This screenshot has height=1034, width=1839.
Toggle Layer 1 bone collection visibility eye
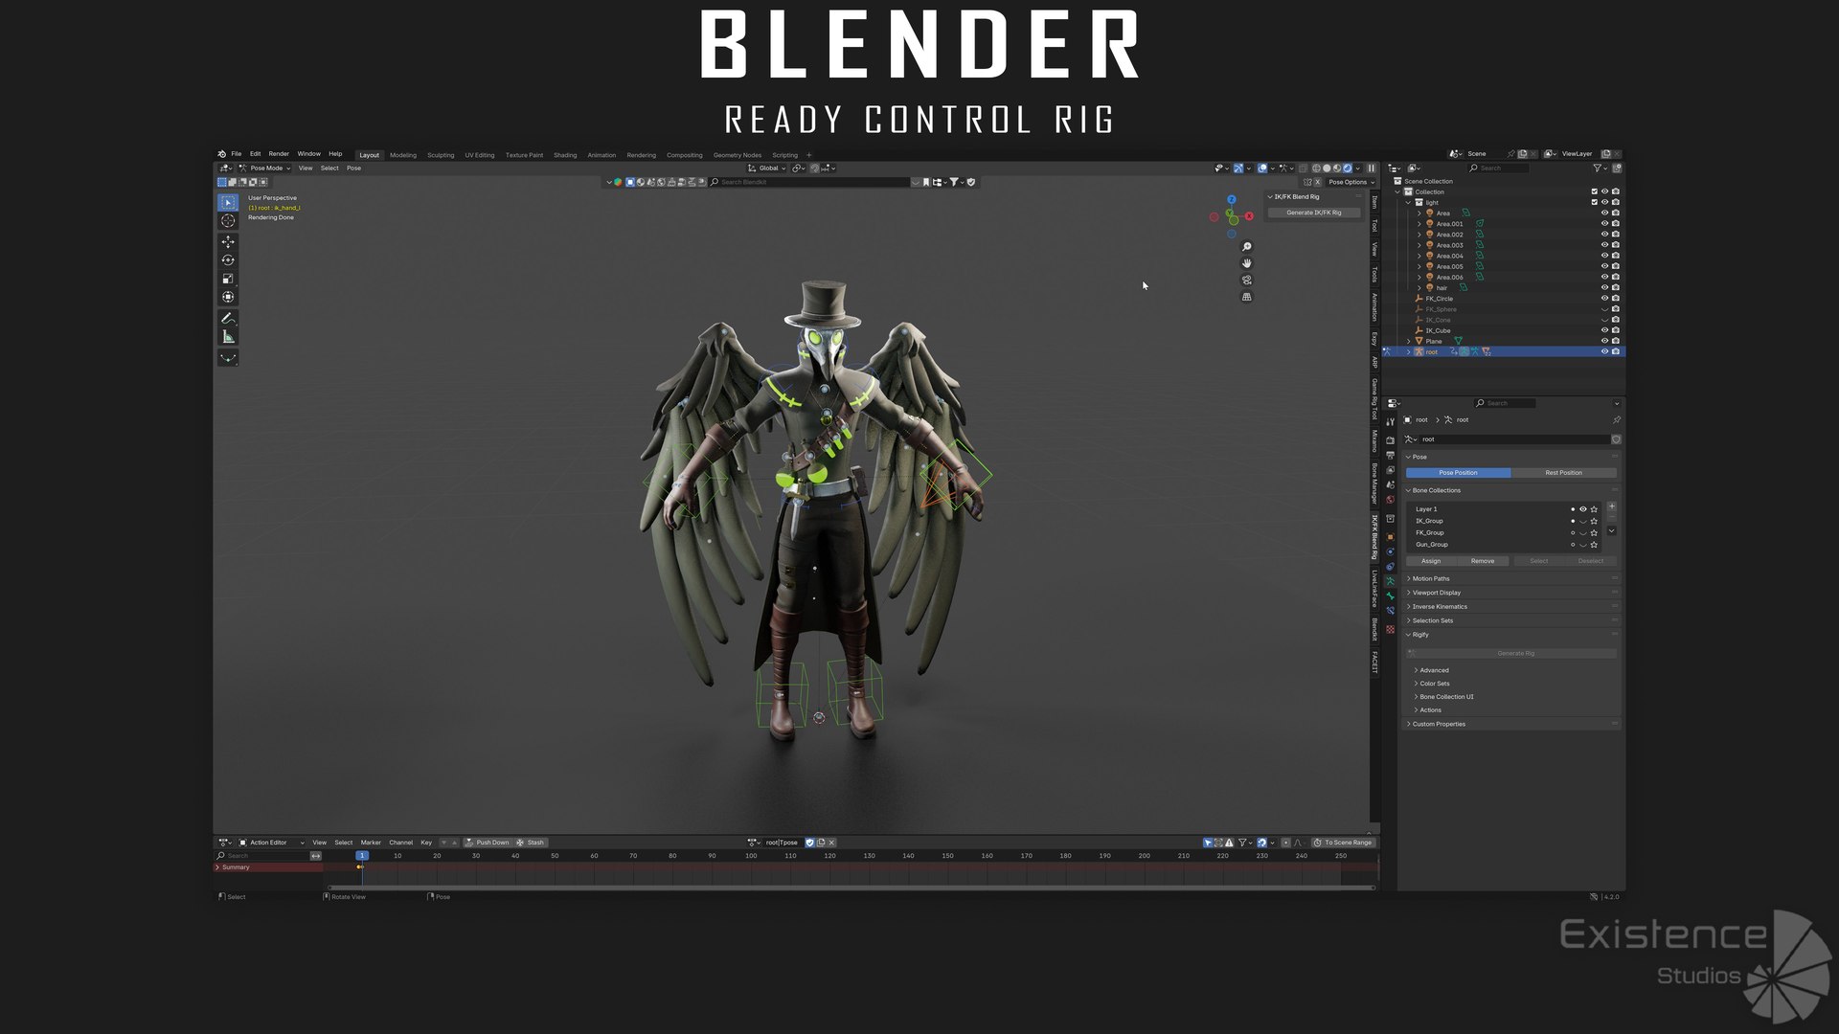(x=1583, y=509)
